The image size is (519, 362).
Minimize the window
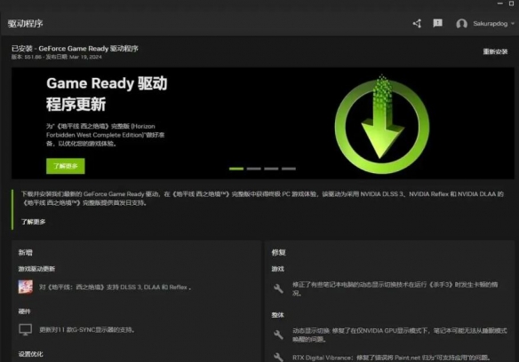coord(500,4)
